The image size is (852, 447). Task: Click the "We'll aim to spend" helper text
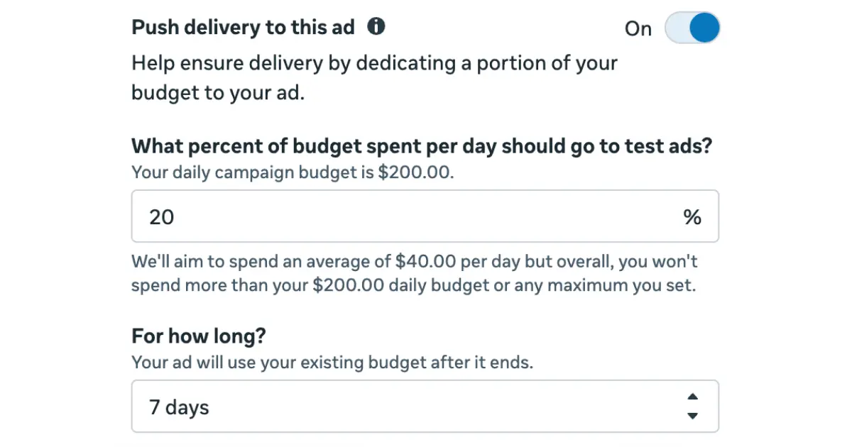pos(415,274)
